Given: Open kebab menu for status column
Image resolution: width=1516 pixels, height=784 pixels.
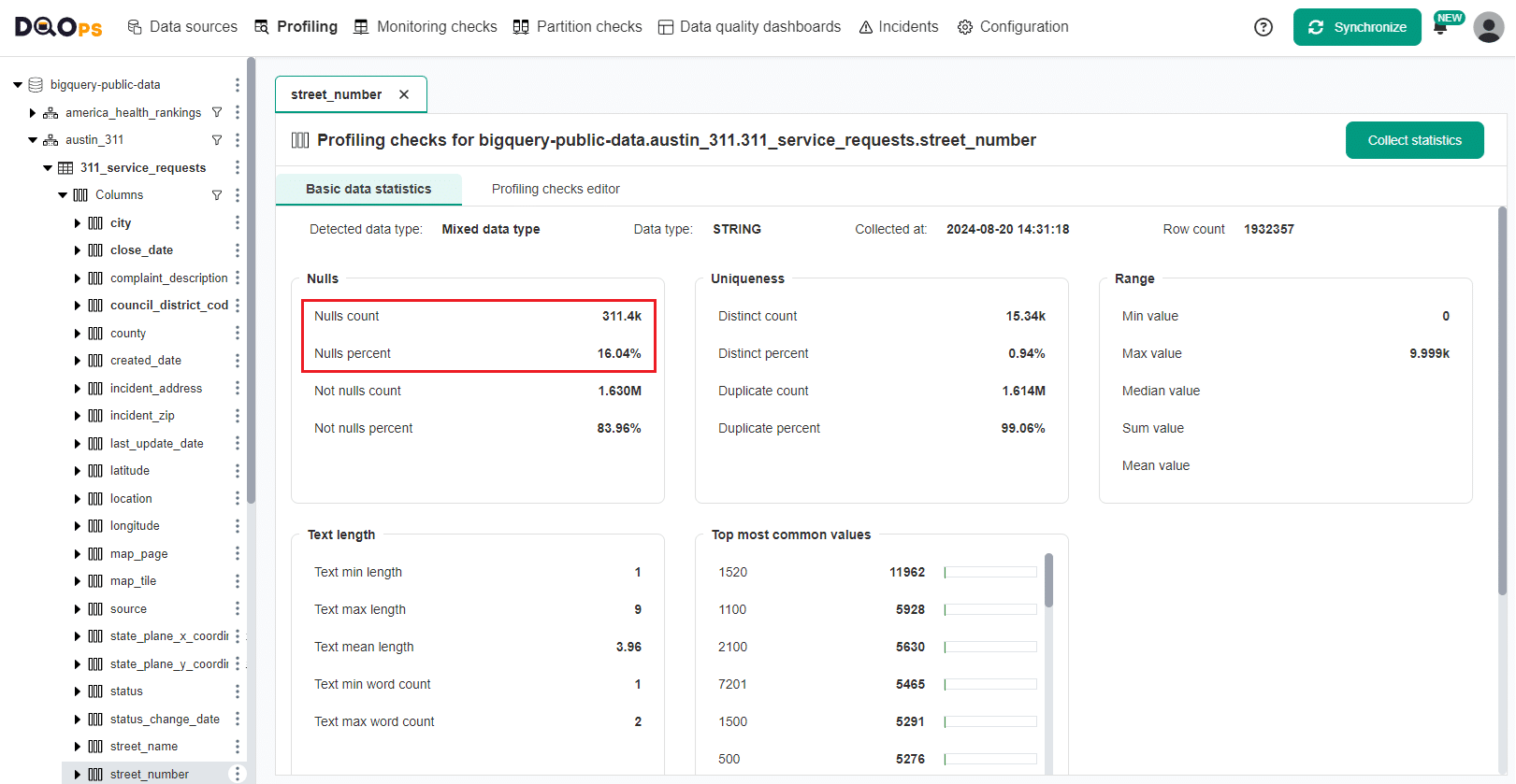Looking at the screenshot, I should click(x=237, y=691).
